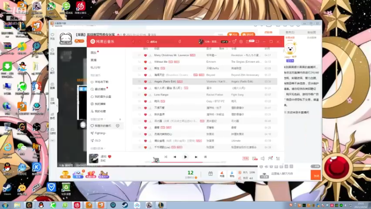Open 历史 history icon in Douyu sidebar
This screenshot has height=209, width=371.
[x=52, y=52]
